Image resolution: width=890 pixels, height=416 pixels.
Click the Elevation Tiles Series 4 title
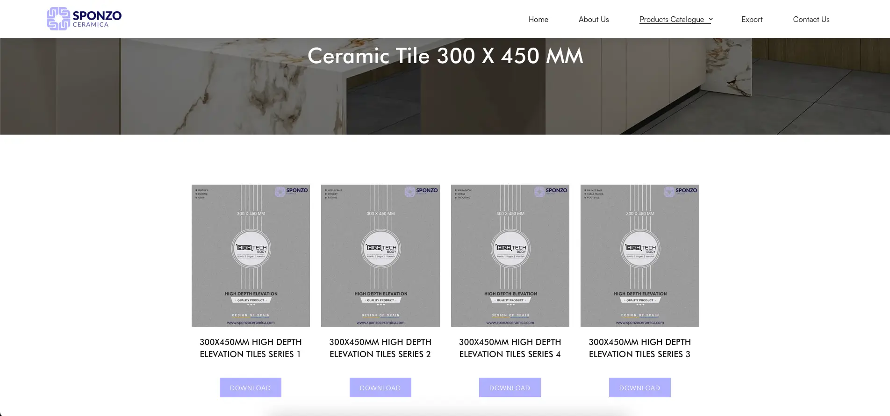(x=510, y=348)
